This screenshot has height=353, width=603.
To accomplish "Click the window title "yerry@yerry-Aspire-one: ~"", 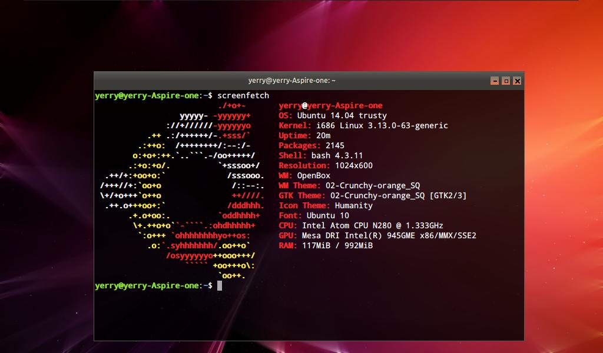I will tap(292, 81).
